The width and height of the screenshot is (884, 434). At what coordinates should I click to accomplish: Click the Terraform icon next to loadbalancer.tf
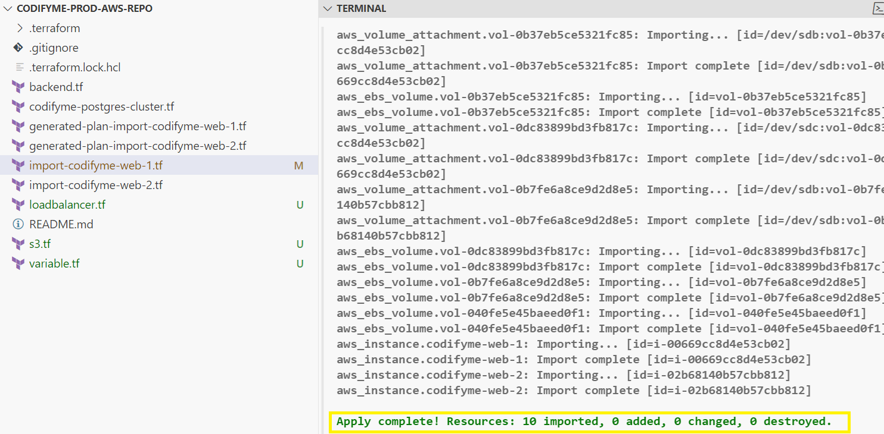[18, 205]
